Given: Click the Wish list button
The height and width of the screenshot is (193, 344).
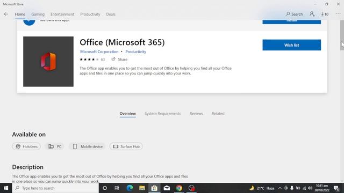Looking at the screenshot, I should 291,45.
